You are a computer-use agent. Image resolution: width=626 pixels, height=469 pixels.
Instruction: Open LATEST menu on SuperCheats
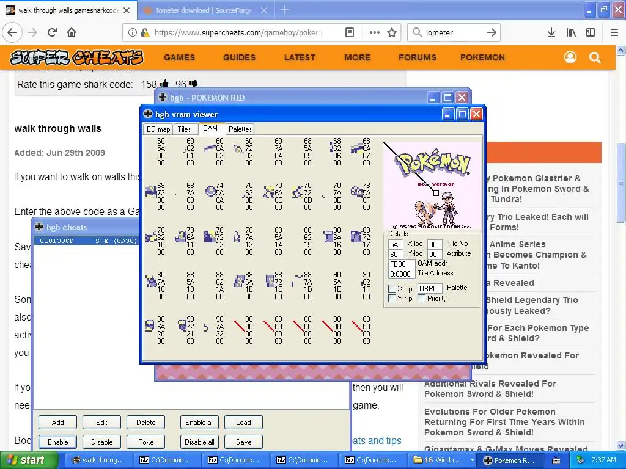[x=300, y=57]
